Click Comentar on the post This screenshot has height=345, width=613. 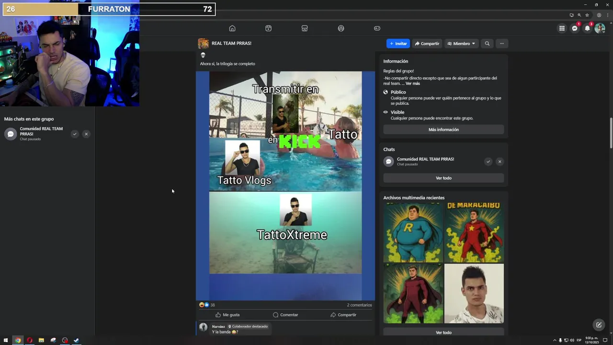pos(285,315)
